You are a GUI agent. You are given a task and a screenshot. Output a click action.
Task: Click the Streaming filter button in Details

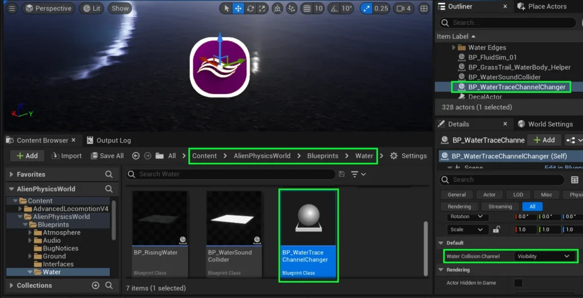point(500,207)
